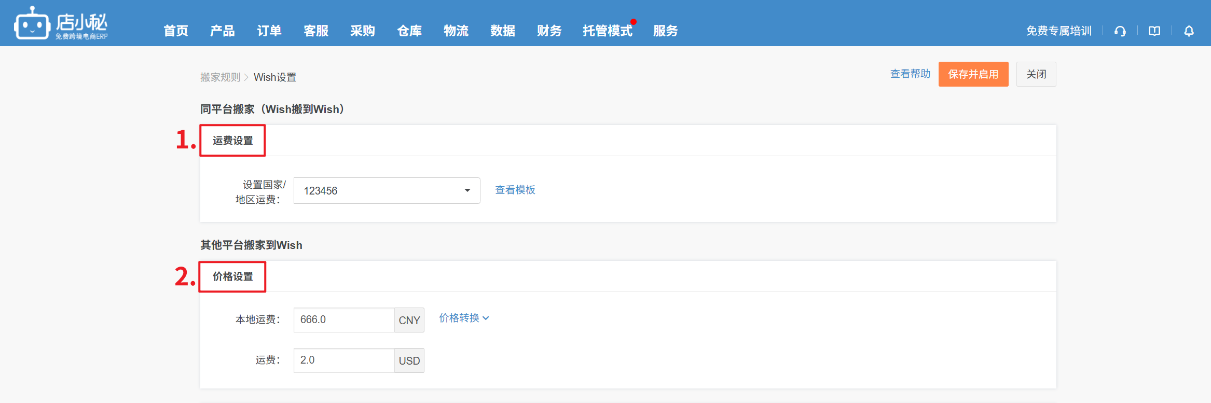Open the 财务 menu
The image size is (1211, 403).
click(549, 31)
